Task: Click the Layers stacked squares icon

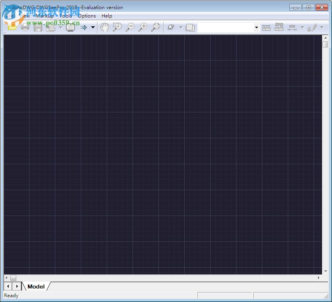Action: pos(190,27)
